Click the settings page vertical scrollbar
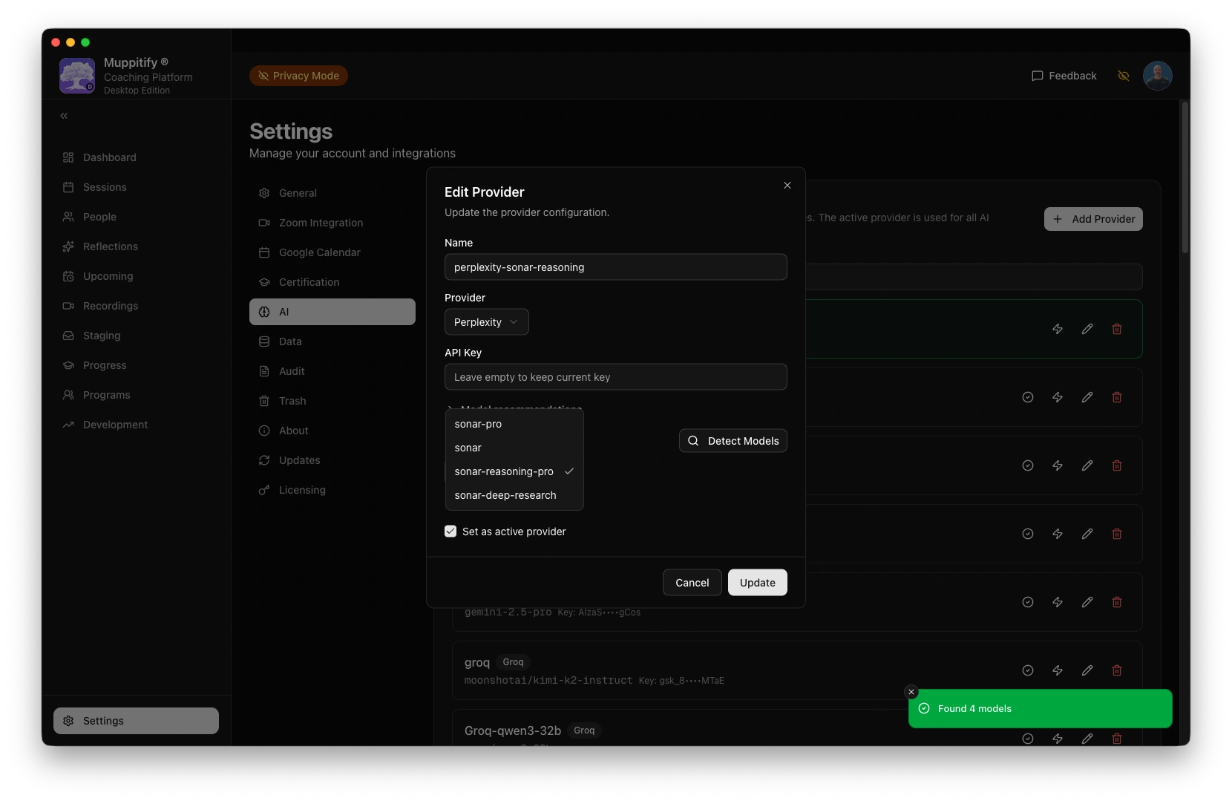The width and height of the screenshot is (1232, 801). coord(1185,178)
